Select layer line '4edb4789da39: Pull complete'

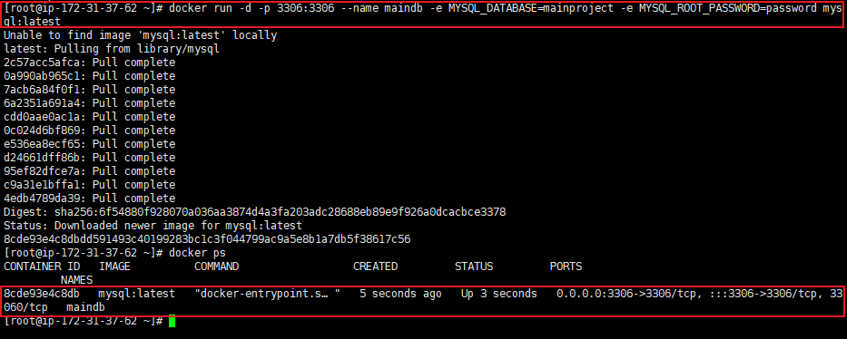coord(89,199)
